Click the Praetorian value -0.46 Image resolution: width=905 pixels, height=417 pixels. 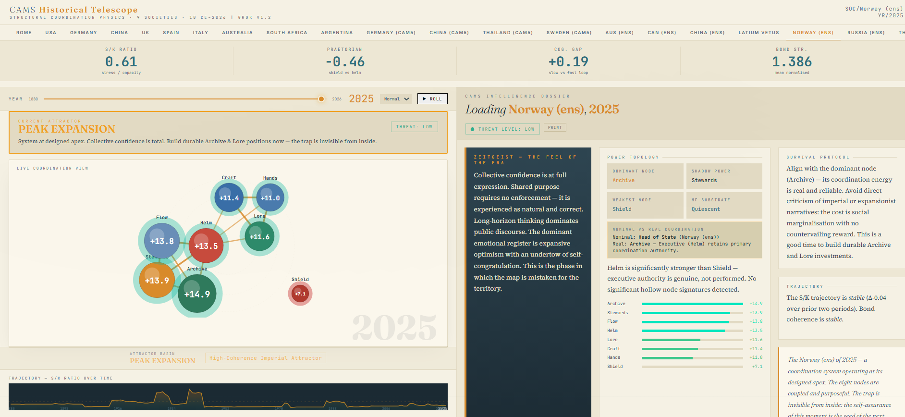345,61
